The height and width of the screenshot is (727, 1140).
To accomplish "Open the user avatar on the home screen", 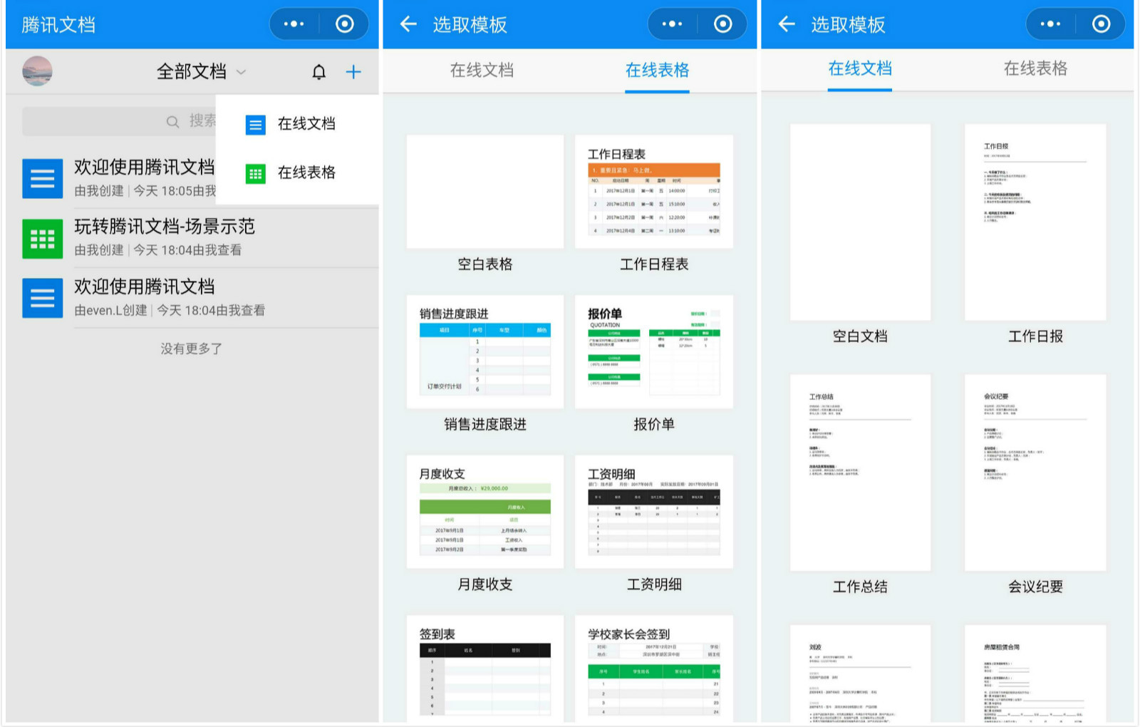I will [37, 71].
